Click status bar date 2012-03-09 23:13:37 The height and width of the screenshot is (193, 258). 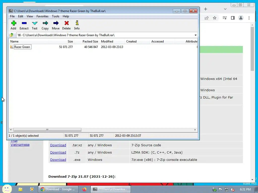128,136
